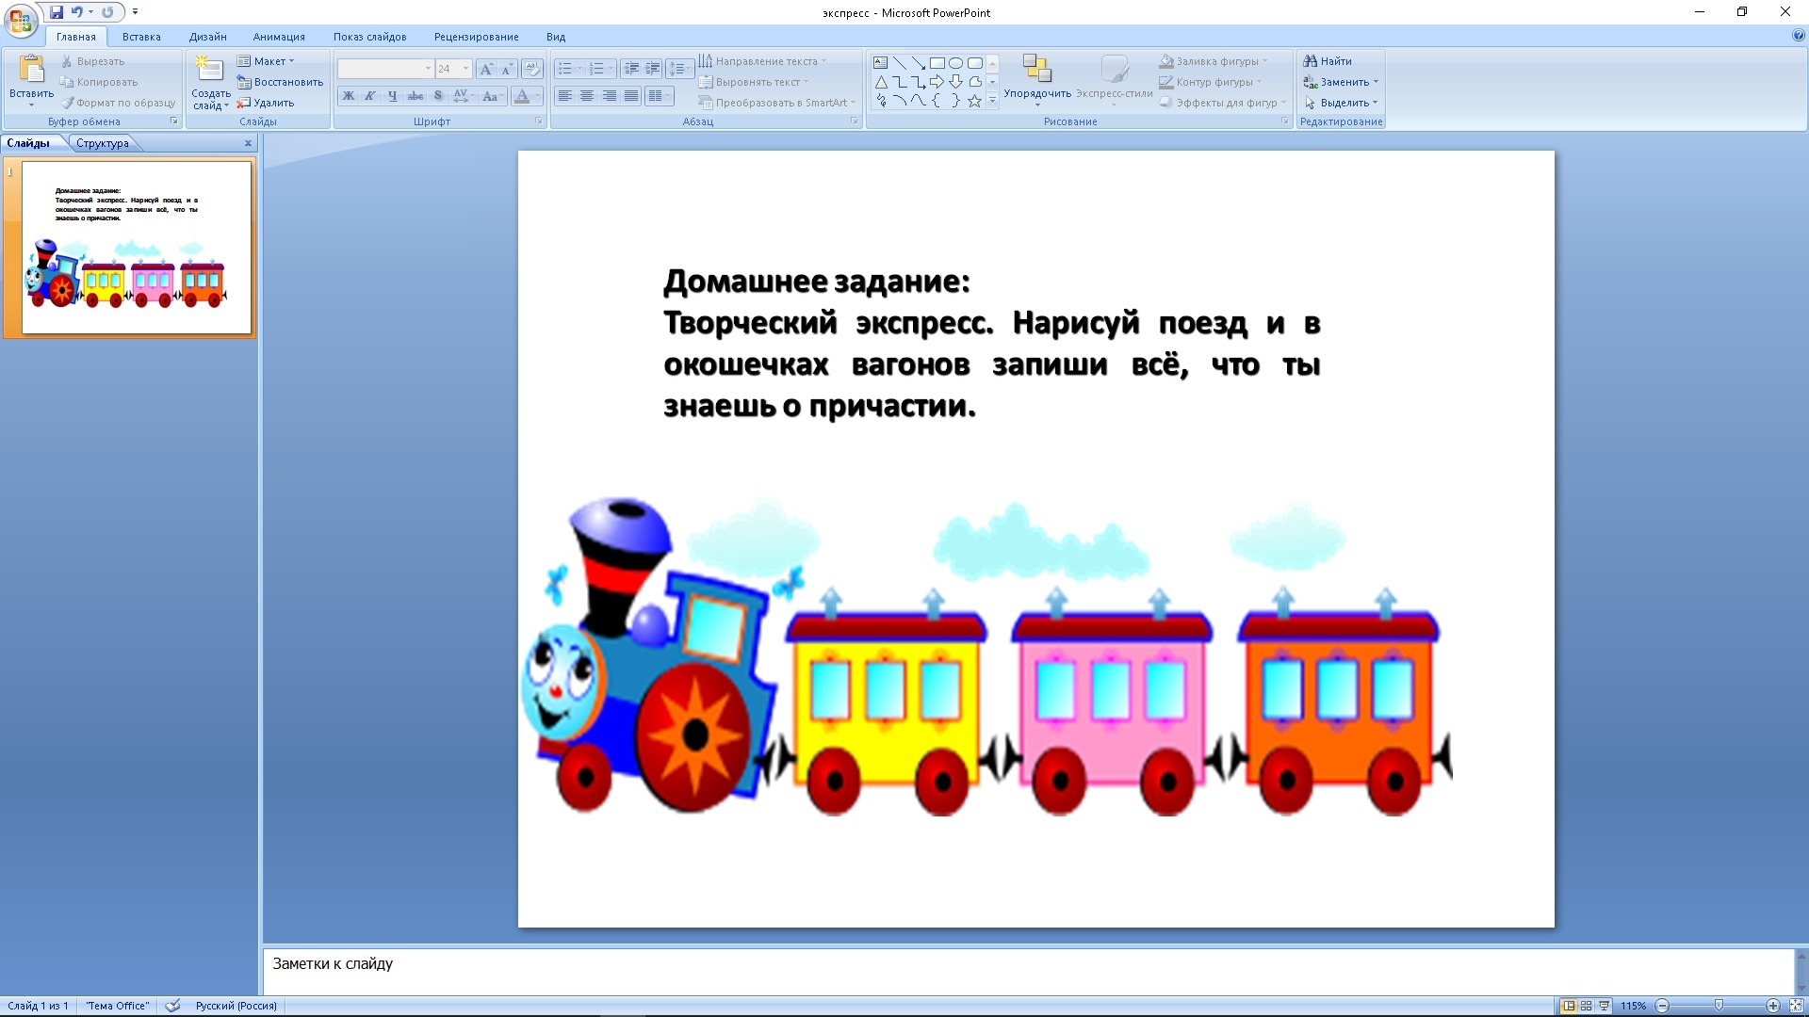Toggle underline (Ч) formatting
This screenshot has height=1017, width=1809.
pyautogui.click(x=393, y=96)
